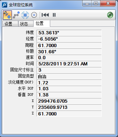Click the 经度 field showing -6.5056°
Viewport: 118px width, 137px height.
coord(69,39)
